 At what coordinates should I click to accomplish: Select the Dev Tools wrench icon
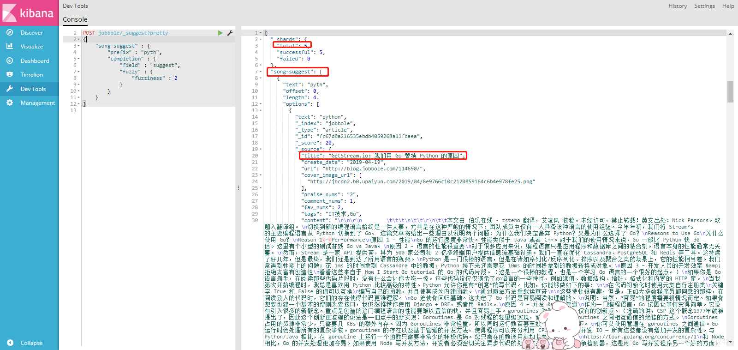[x=10, y=89]
